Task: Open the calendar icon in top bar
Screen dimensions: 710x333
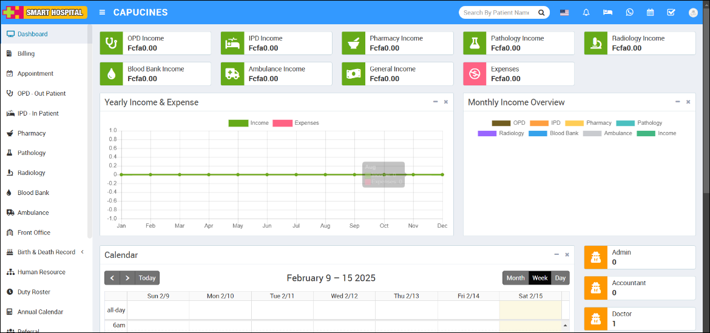Action: [650, 12]
